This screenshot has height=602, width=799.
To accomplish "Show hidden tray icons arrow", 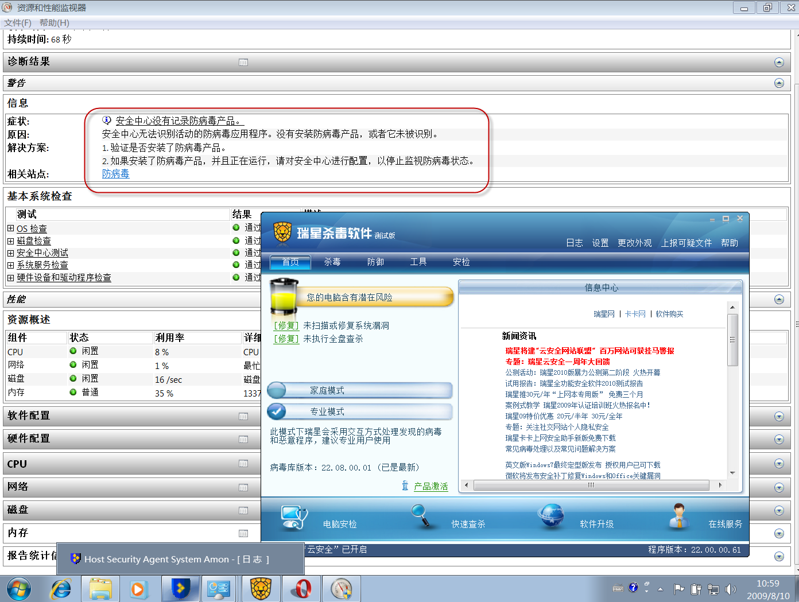I will coord(660,589).
